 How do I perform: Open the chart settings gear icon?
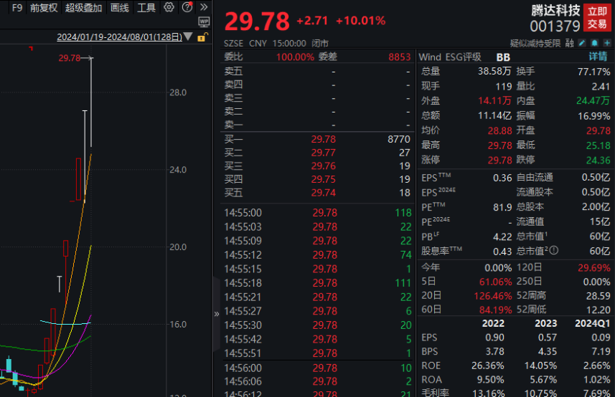tap(169, 8)
